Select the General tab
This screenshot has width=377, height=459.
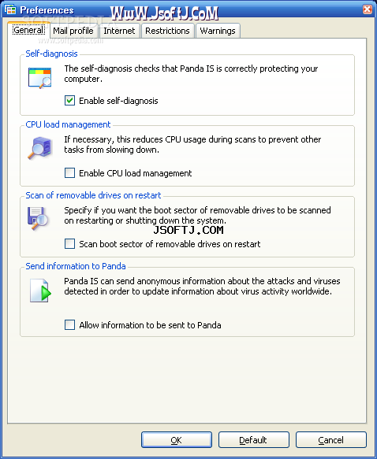click(x=28, y=30)
